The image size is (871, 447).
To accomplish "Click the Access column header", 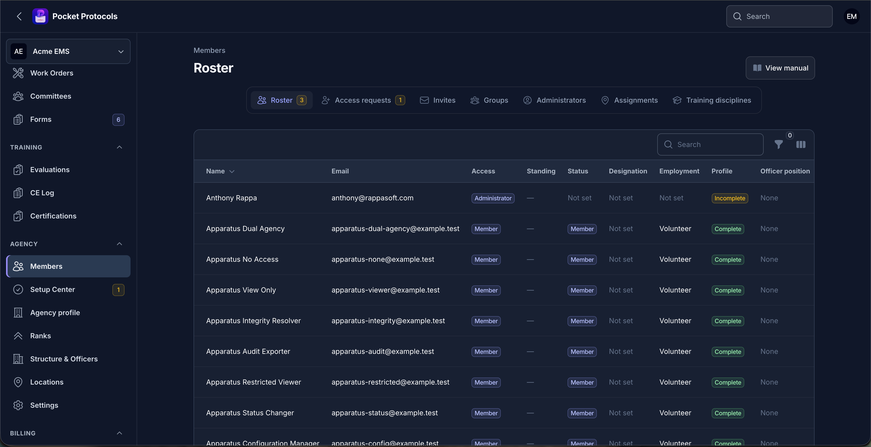I will (483, 171).
